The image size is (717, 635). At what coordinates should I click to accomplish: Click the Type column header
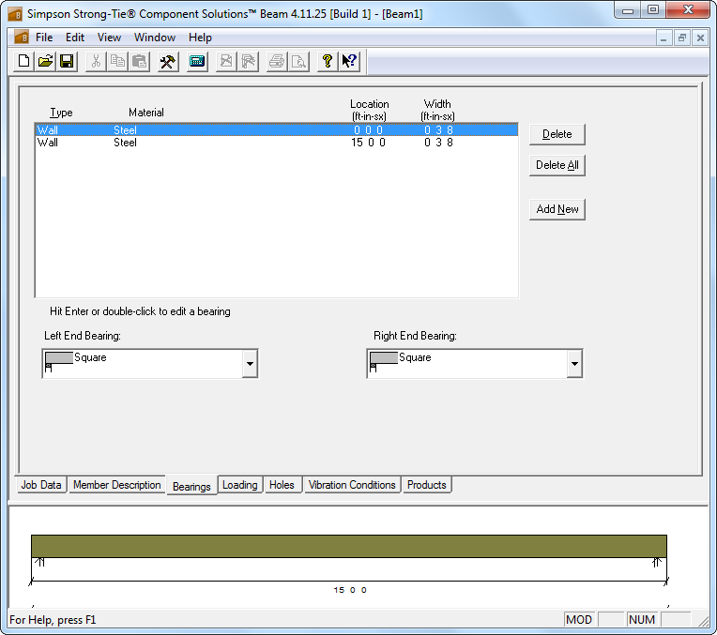tap(61, 113)
